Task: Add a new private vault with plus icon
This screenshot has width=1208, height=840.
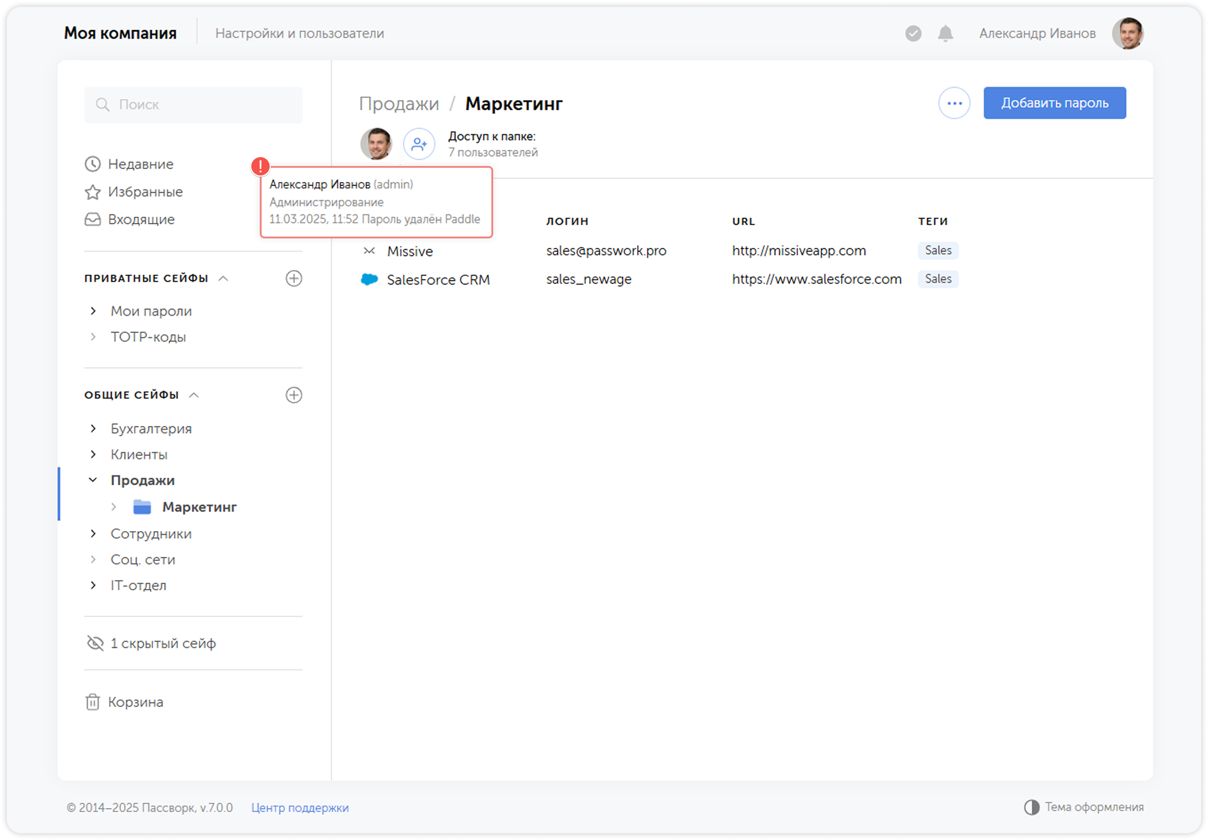Action: [x=293, y=279]
